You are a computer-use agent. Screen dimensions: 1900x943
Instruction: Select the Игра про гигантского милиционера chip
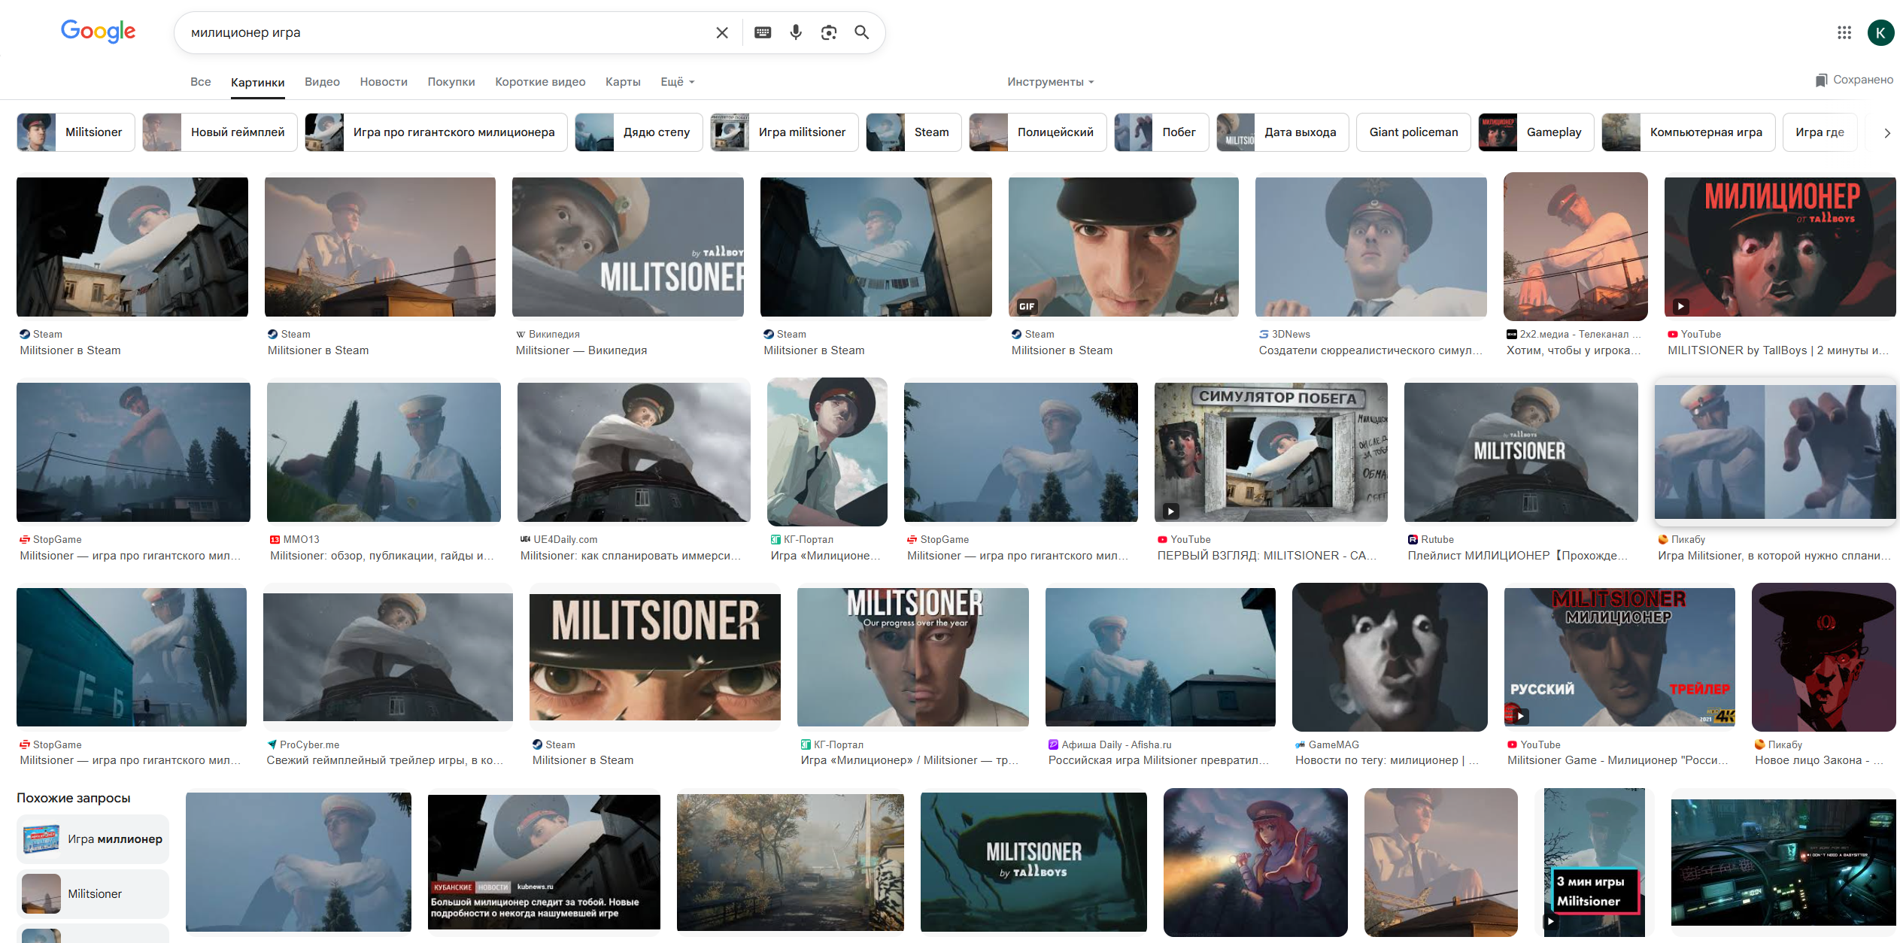coord(436,132)
